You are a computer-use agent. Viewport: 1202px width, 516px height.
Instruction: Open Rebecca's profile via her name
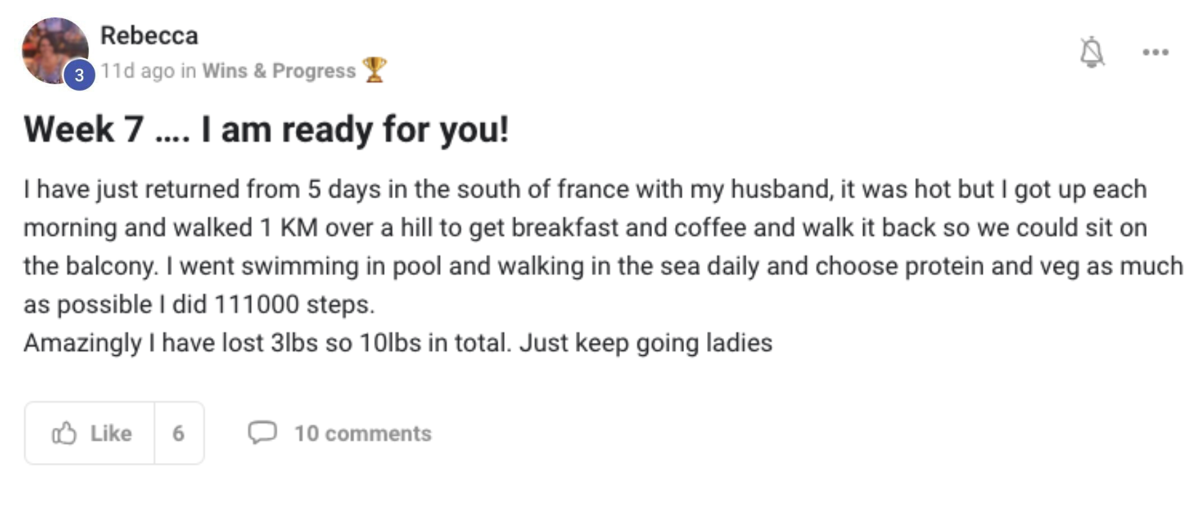[x=149, y=35]
